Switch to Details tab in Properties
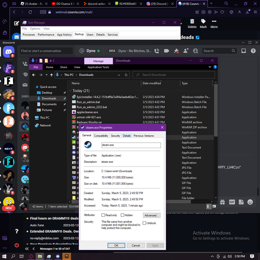Image resolution: width=260 pixels, height=260 pixels. coord(127,136)
